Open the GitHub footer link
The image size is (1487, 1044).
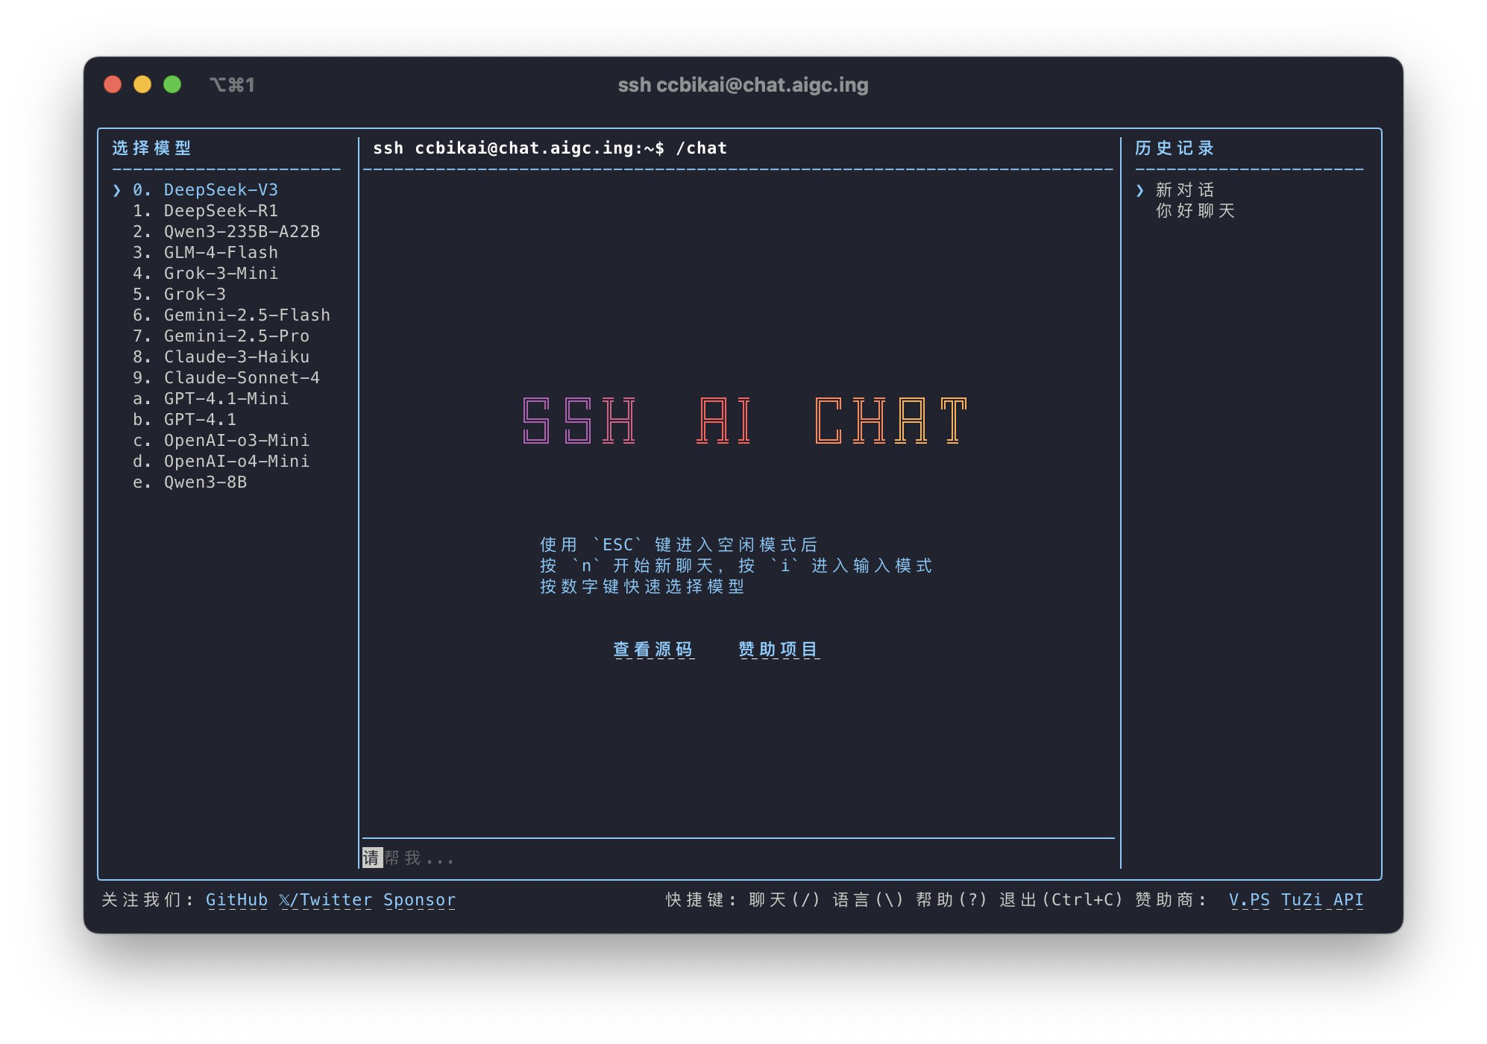click(x=236, y=900)
